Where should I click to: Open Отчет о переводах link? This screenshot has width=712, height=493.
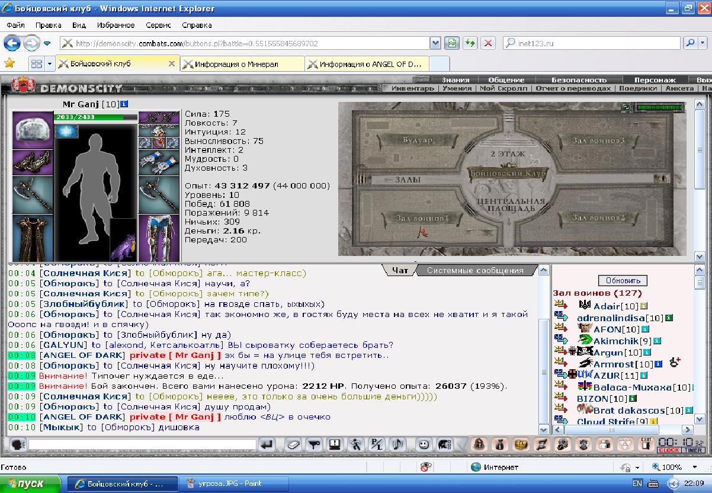pyautogui.click(x=573, y=88)
